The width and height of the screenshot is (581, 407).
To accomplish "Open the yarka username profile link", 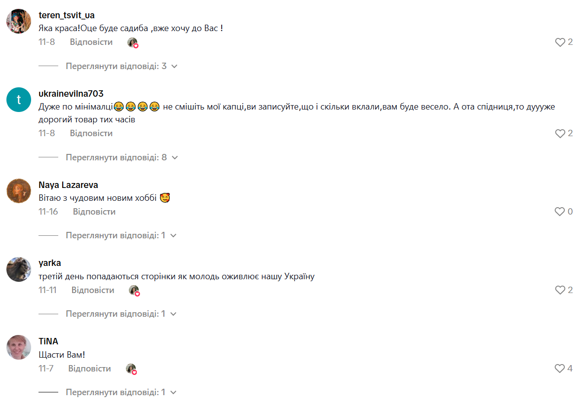I will pos(50,263).
